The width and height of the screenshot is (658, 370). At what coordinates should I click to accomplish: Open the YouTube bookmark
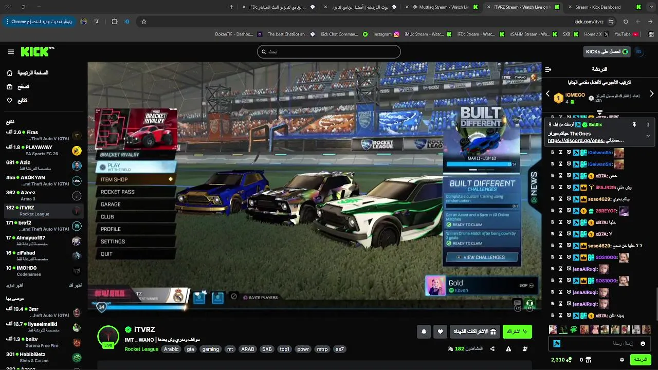626,34
